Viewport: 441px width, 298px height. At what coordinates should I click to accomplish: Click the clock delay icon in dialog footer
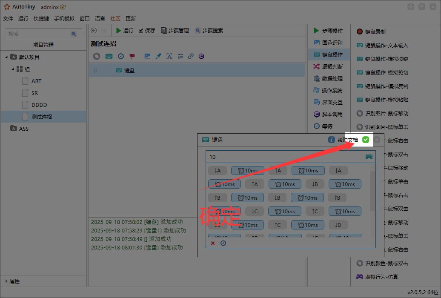click(223, 243)
